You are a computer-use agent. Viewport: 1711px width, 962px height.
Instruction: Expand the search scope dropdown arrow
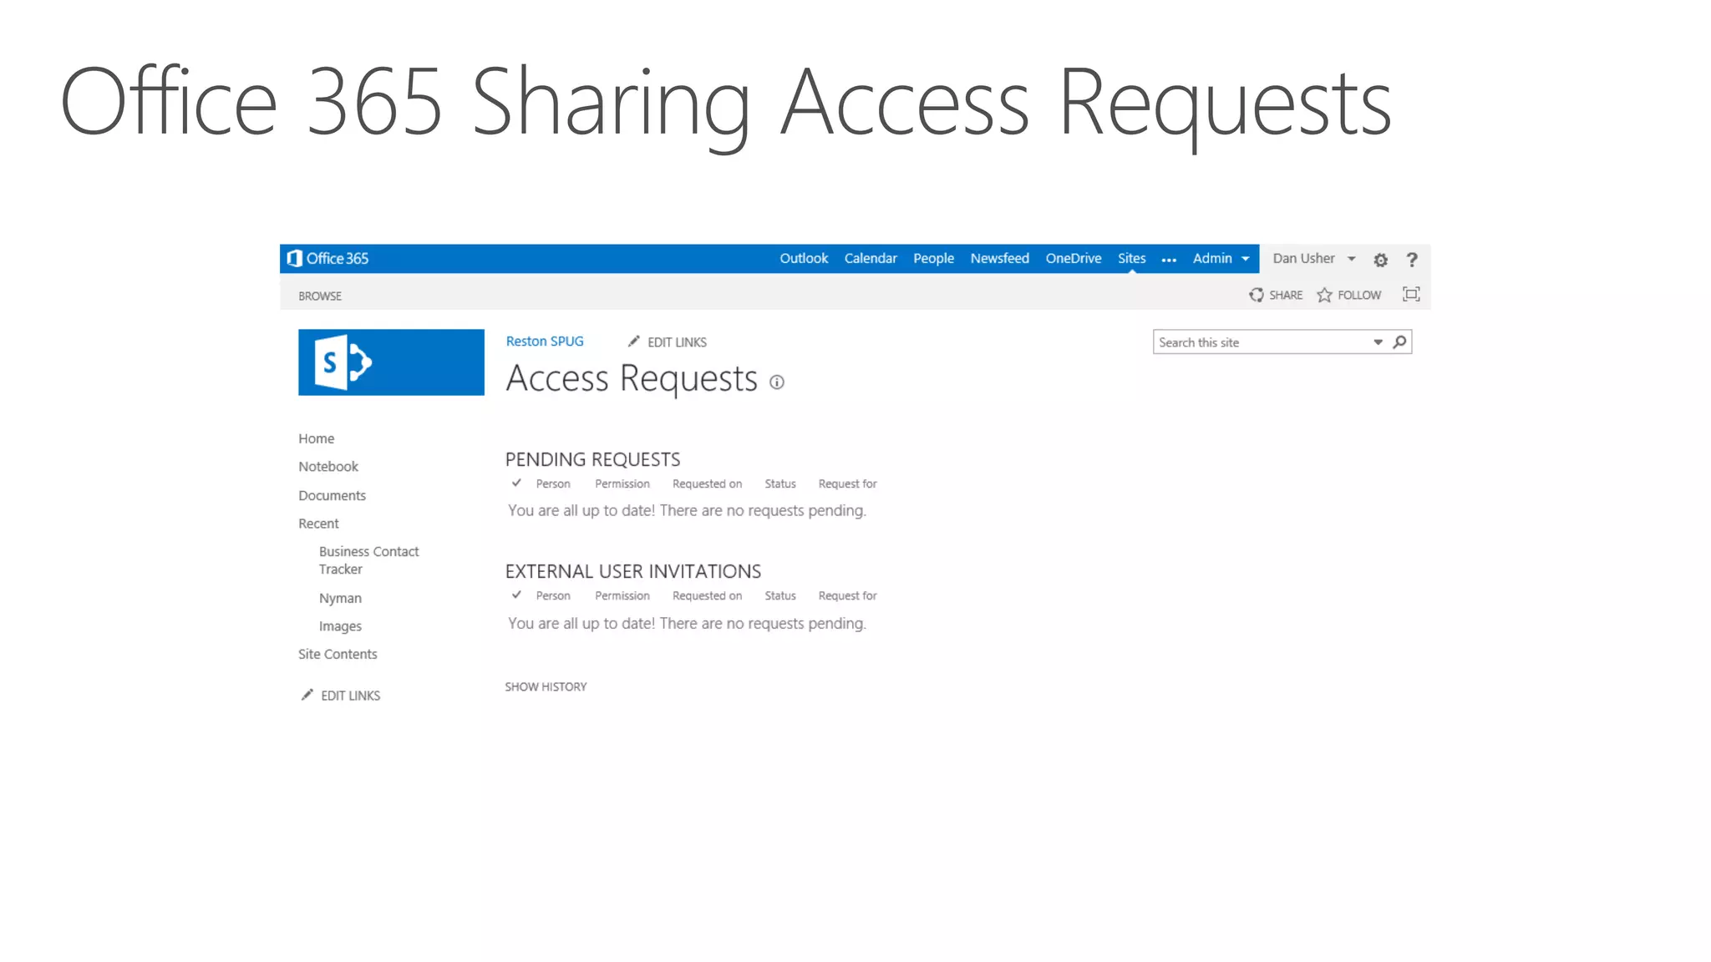pos(1378,342)
